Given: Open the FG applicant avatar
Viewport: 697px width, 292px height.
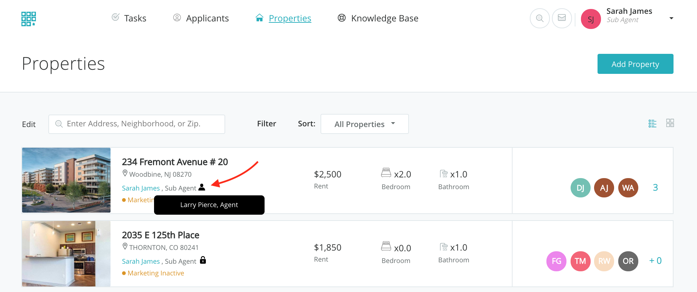Looking at the screenshot, I should [556, 261].
